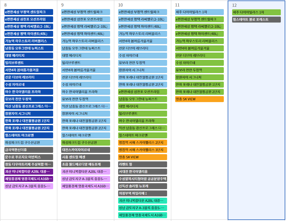The width and height of the screenshot is (286, 221).
Task: Click e편한세상 평택 하이센트(4BL) on day 9
Action: tap(85, 34)
